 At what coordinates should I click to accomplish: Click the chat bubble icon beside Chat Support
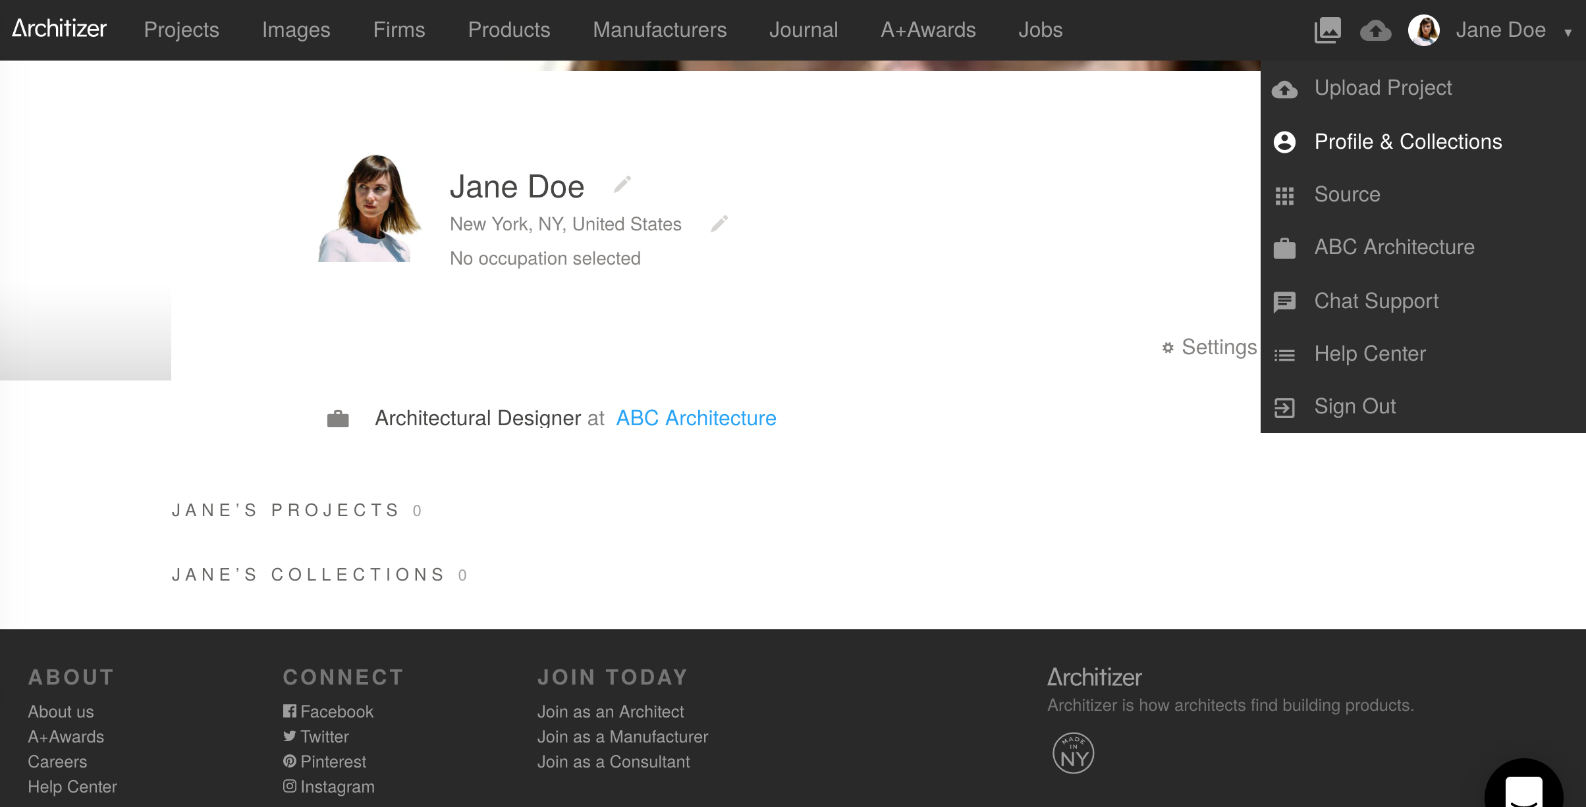pyautogui.click(x=1284, y=301)
